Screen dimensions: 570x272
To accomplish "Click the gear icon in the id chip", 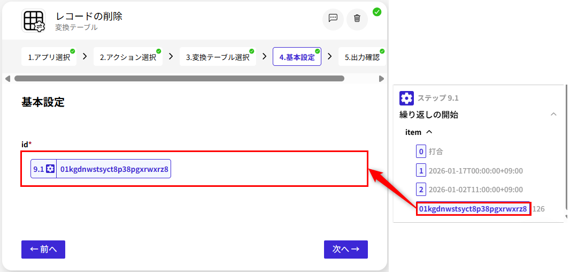I will coord(50,169).
